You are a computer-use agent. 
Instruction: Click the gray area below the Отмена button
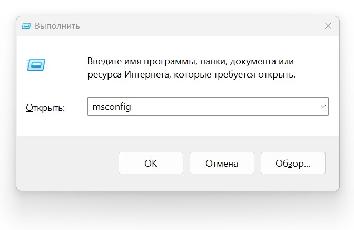[222, 182]
